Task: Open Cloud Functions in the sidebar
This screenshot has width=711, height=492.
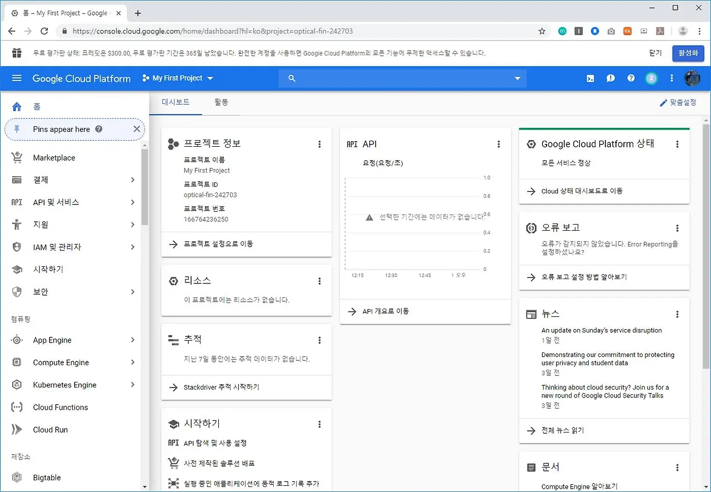Action: coord(61,407)
